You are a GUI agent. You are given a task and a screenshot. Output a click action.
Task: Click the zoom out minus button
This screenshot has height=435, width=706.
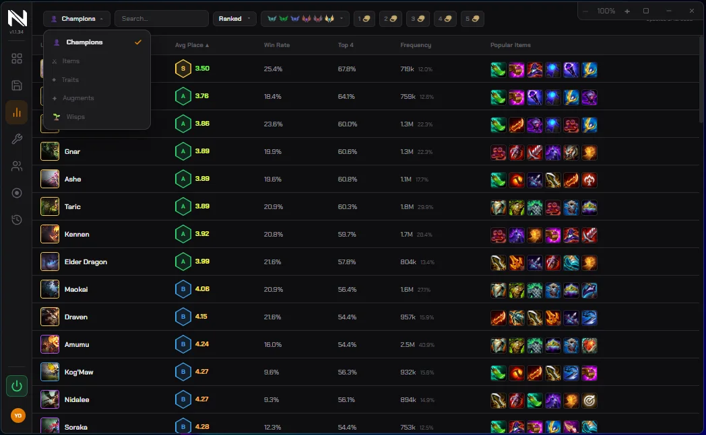(x=585, y=11)
